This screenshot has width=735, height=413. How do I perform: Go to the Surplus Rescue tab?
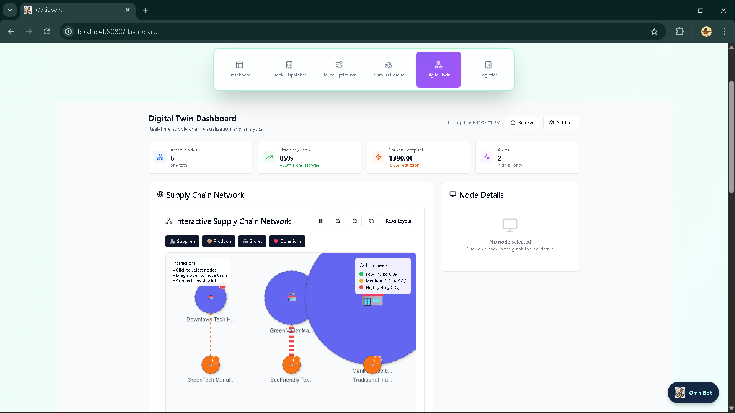pyautogui.click(x=389, y=69)
